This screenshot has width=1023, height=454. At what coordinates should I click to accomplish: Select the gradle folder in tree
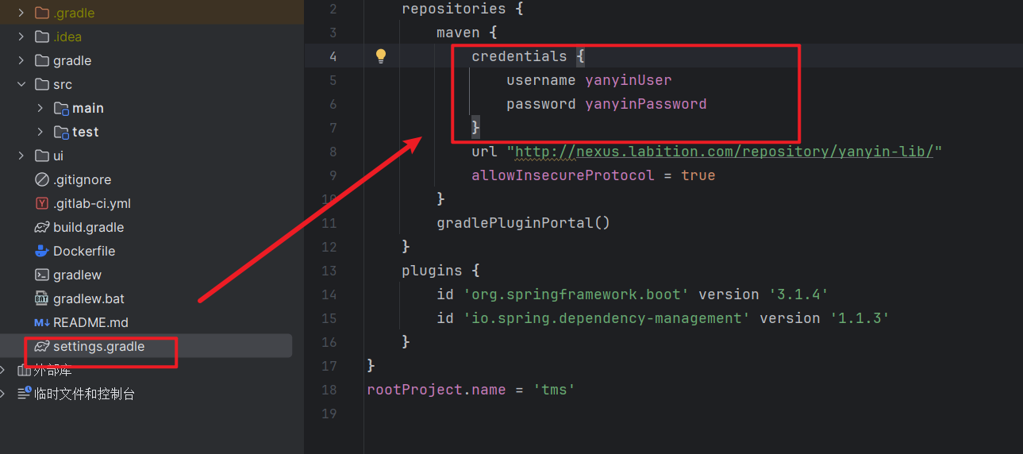[71, 60]
